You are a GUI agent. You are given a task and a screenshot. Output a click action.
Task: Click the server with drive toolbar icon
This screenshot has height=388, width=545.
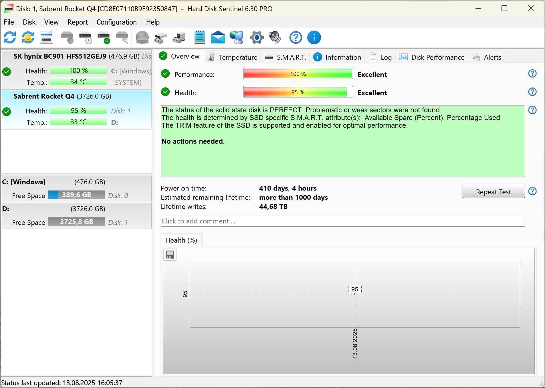pos(179,37)
